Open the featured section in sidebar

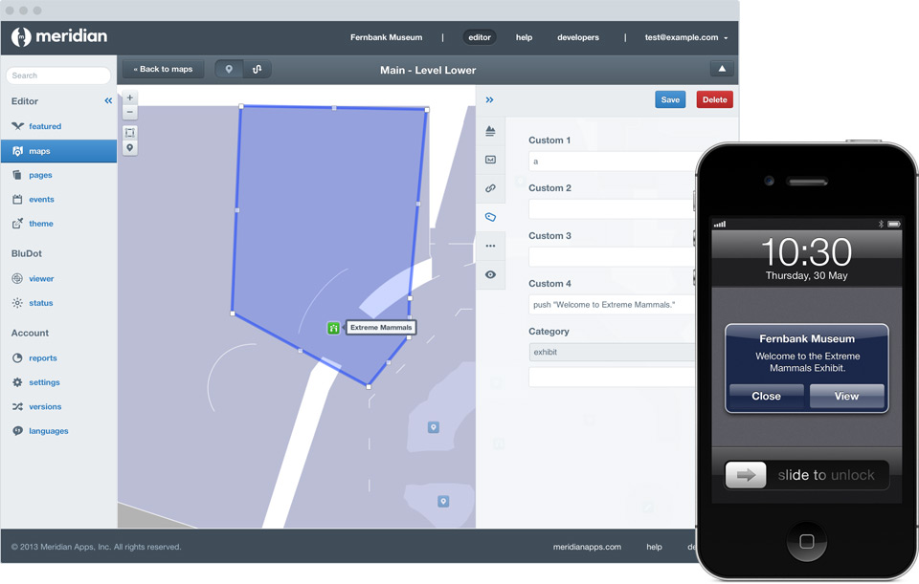coord(45,126)
